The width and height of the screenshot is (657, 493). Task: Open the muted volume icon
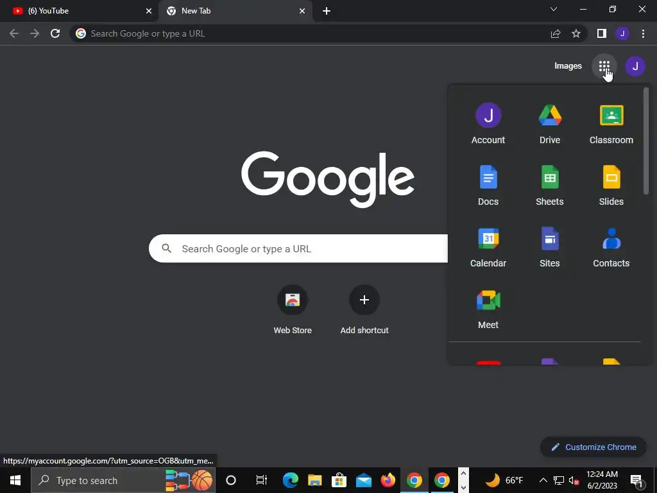click(574, 480)
